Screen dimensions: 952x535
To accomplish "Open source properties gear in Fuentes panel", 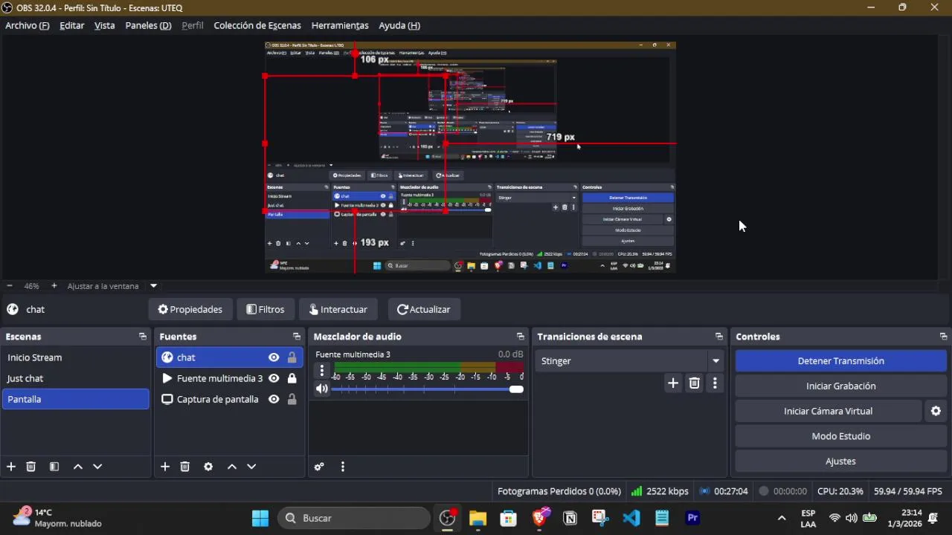I will click(208, 467).
